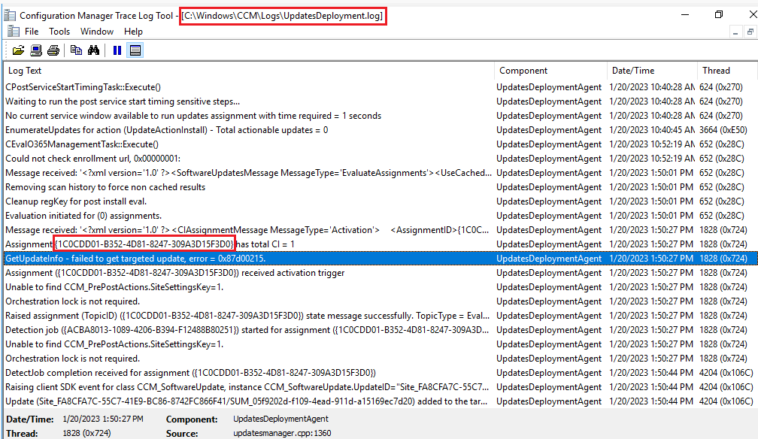The image size is (758, 439).
Task: Open the File menu
Action: 32,32
